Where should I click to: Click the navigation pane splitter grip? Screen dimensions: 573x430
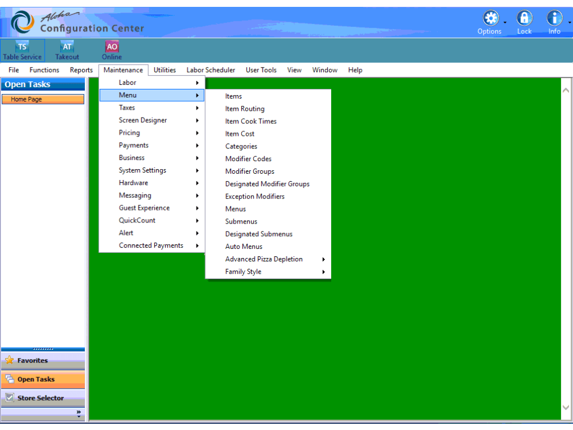click(43, 349)
